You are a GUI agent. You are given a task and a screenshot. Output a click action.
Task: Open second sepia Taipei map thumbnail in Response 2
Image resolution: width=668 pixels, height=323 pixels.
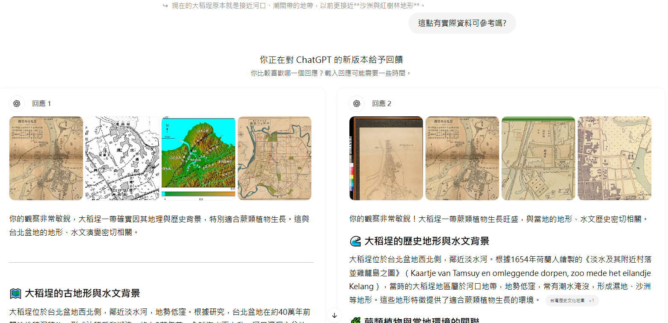click(462, 158)
